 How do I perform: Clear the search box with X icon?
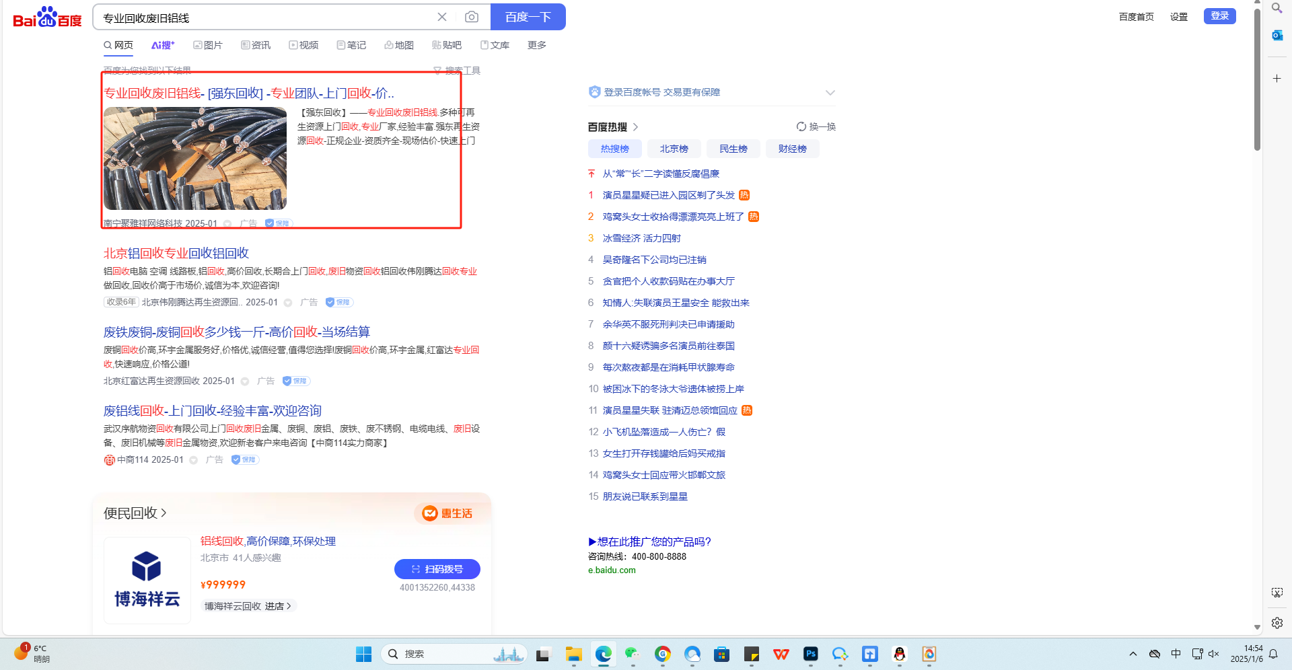tap(442, 17)
